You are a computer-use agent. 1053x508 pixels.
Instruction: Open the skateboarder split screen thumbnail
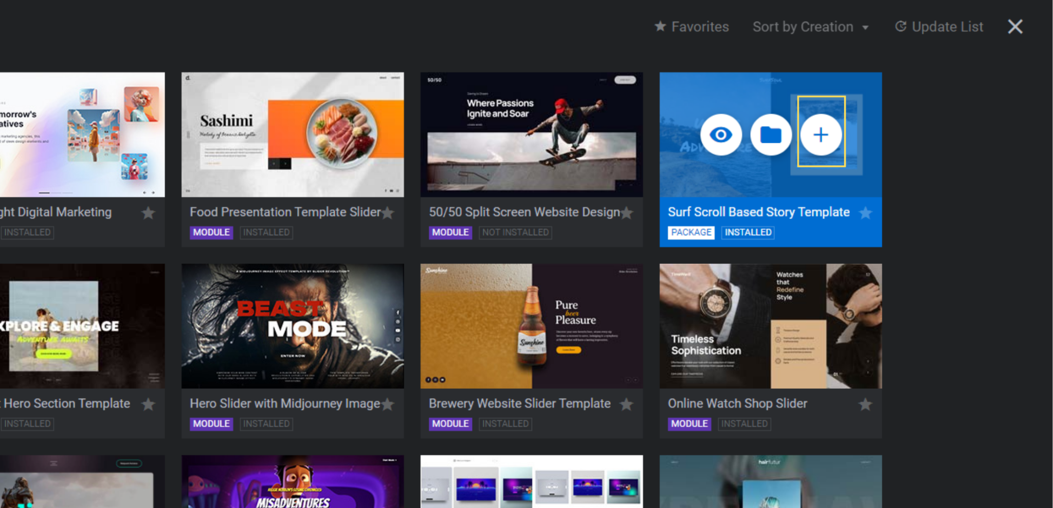point(532,135)
